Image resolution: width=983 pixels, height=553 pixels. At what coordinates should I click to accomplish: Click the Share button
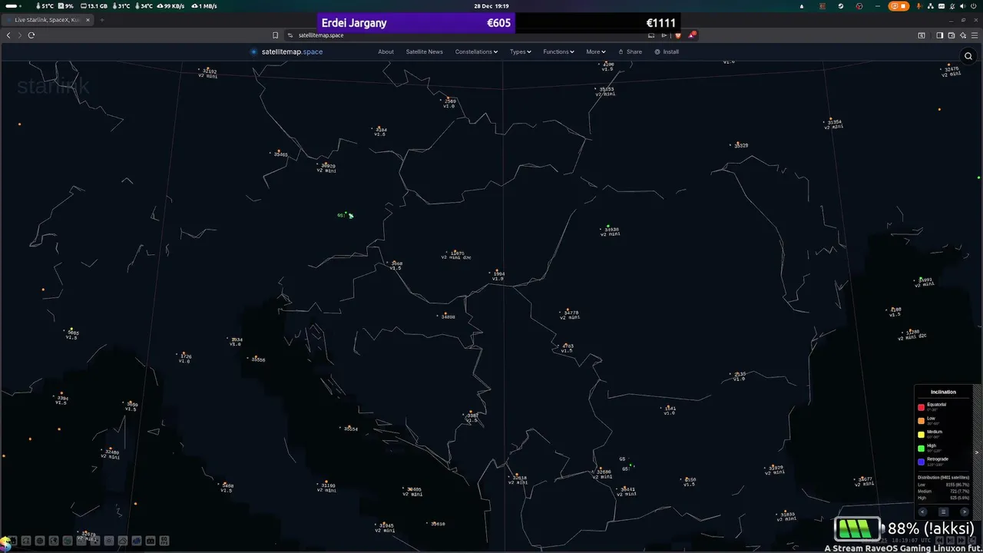(630, 52)
